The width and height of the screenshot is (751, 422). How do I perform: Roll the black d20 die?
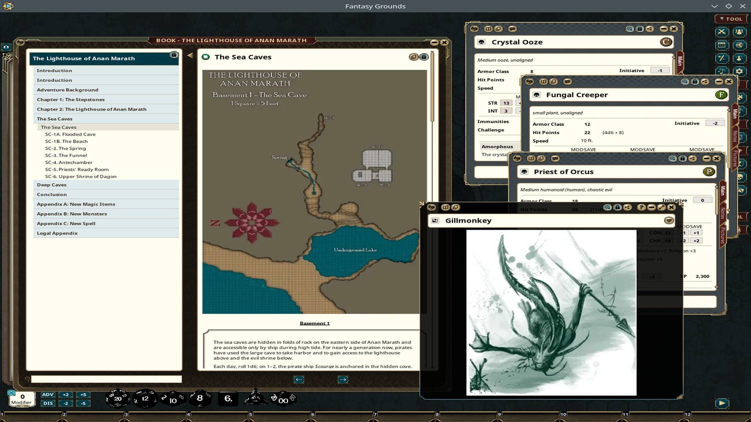point(117,398)
